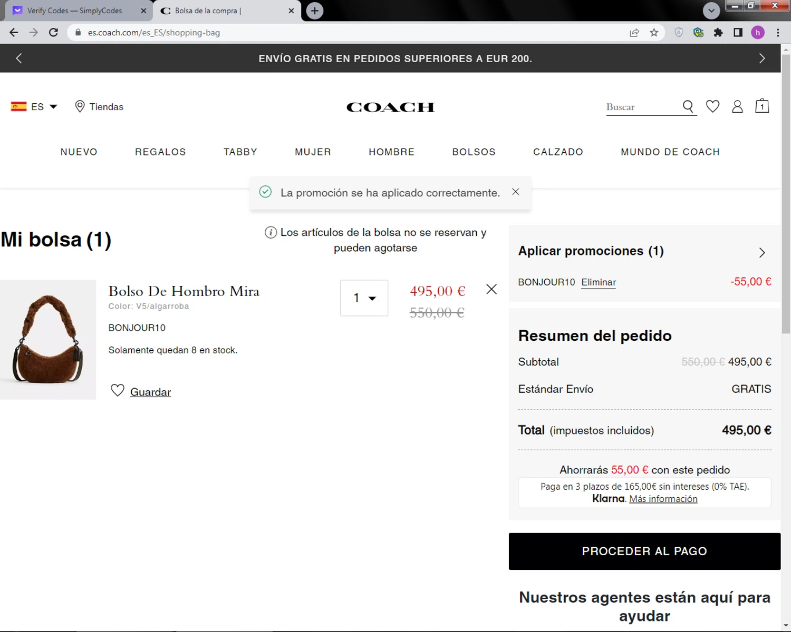Click the Guardar link
This screenshot has width=791, height=632.
[150, 392]
